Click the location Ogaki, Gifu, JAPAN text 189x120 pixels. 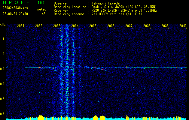coord(124,7)
